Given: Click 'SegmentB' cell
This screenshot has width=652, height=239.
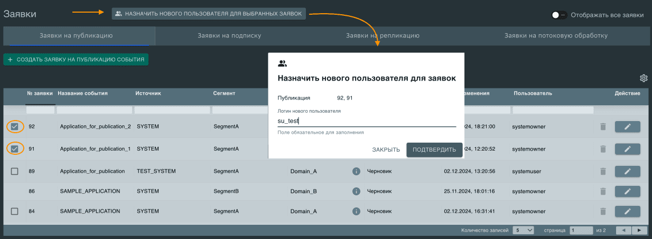Looking at the screenshot, I should pos(226,191).
